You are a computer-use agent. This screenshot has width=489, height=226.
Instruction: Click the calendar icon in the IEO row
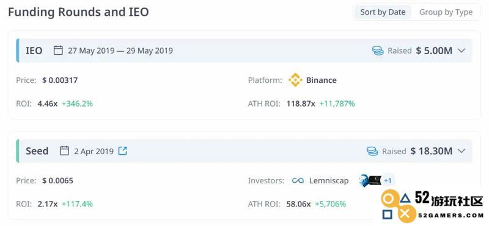[58, 51]
